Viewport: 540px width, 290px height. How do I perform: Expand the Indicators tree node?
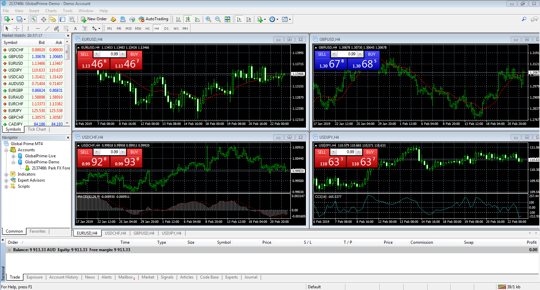coord(6,174)
